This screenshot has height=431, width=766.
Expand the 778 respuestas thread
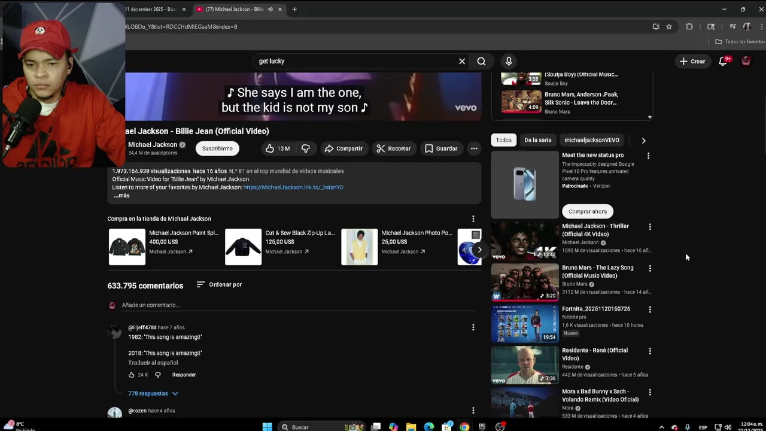153,393
